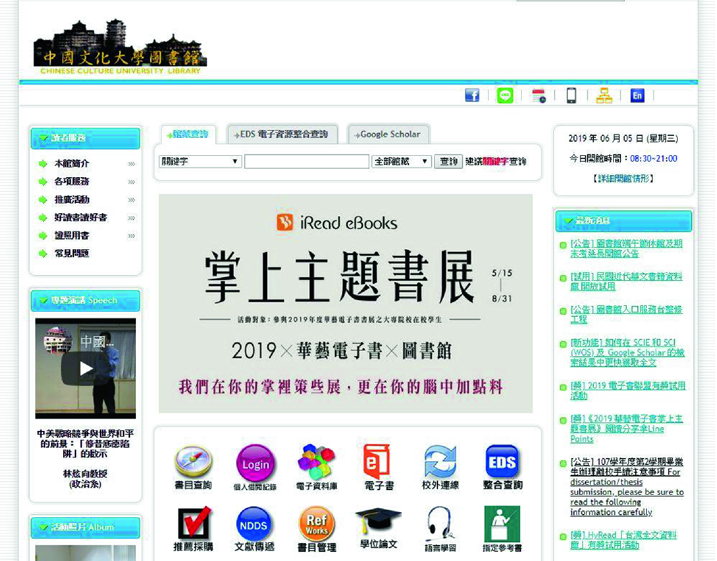The width and height of the screenshot is (717, 561).
Task: Open the 常見問題 menu item
Action: 72,253
